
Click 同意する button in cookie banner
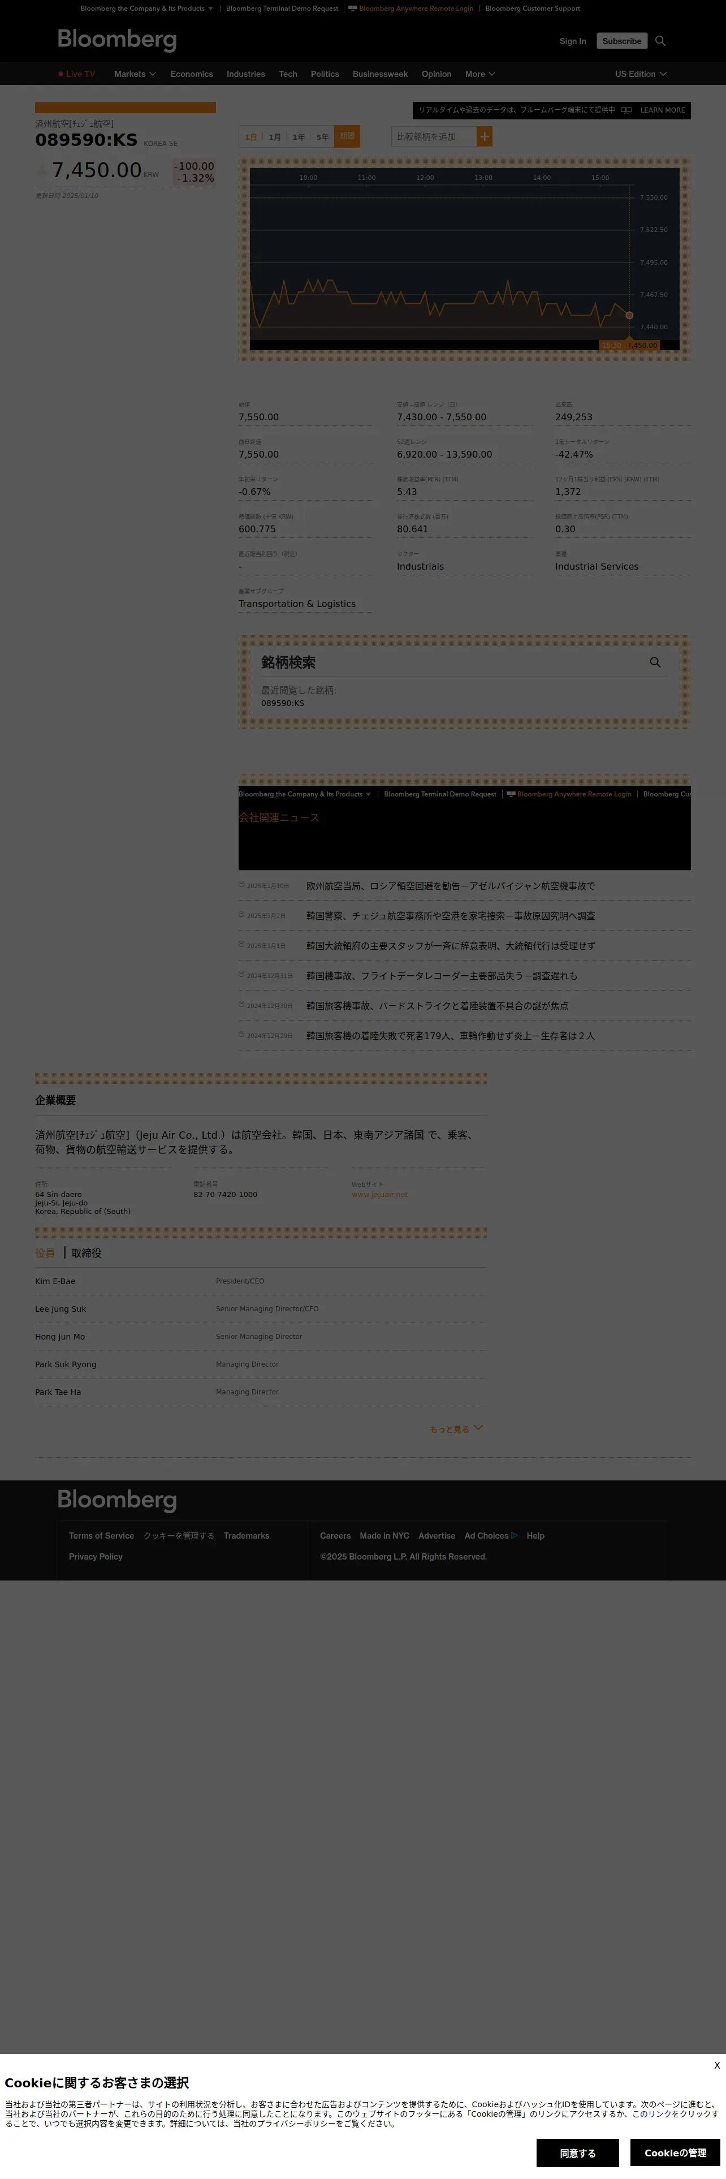pyautogui.click(x=577, y=2153)
